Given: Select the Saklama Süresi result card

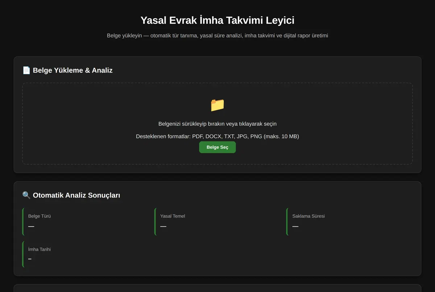Looking at the screenshot, I should 349,222.
